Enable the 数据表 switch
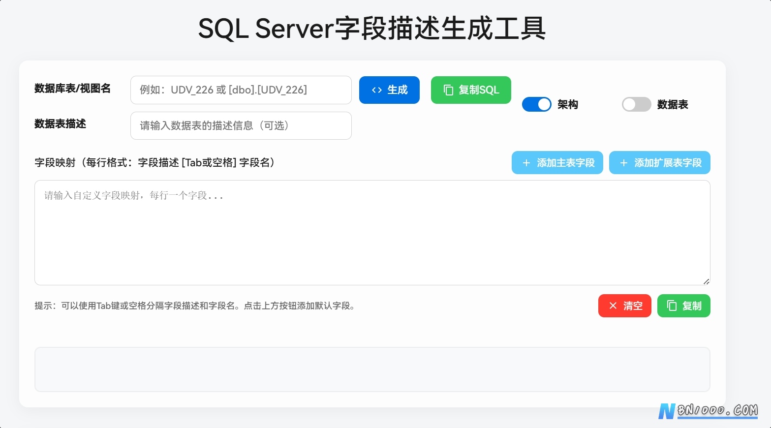 point(636,104)
